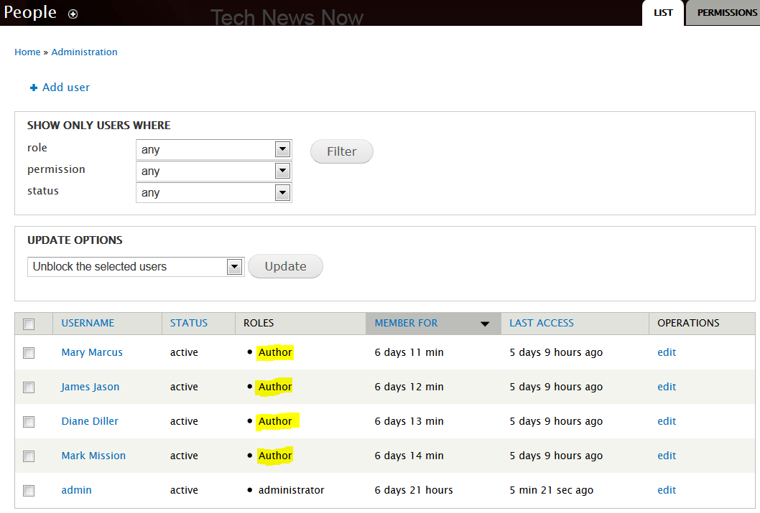The width and height of the screenshot is (760, 513).
Task: Go to the Home breadcrumb link
Action: pos(27,52)
